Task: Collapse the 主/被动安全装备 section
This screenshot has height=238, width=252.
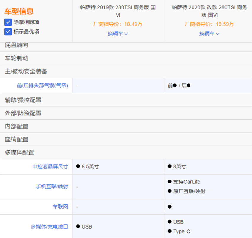Action: point(126,71)
